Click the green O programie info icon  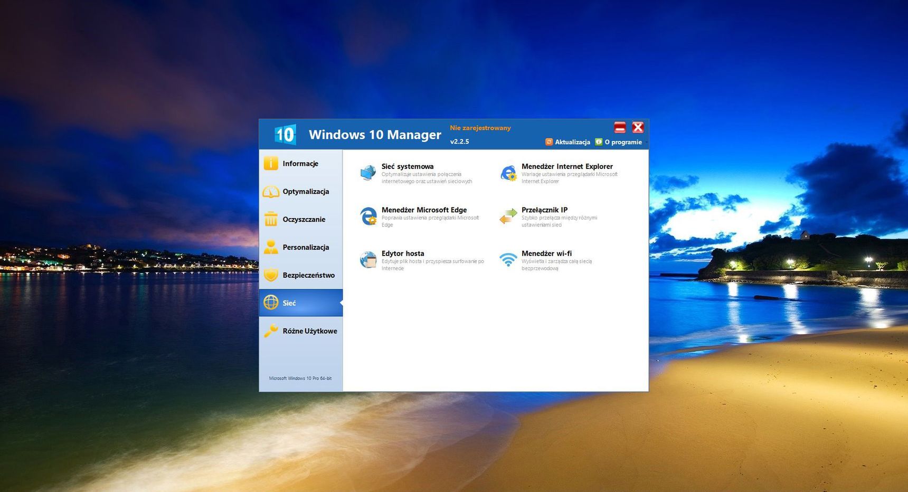(599, 142)
